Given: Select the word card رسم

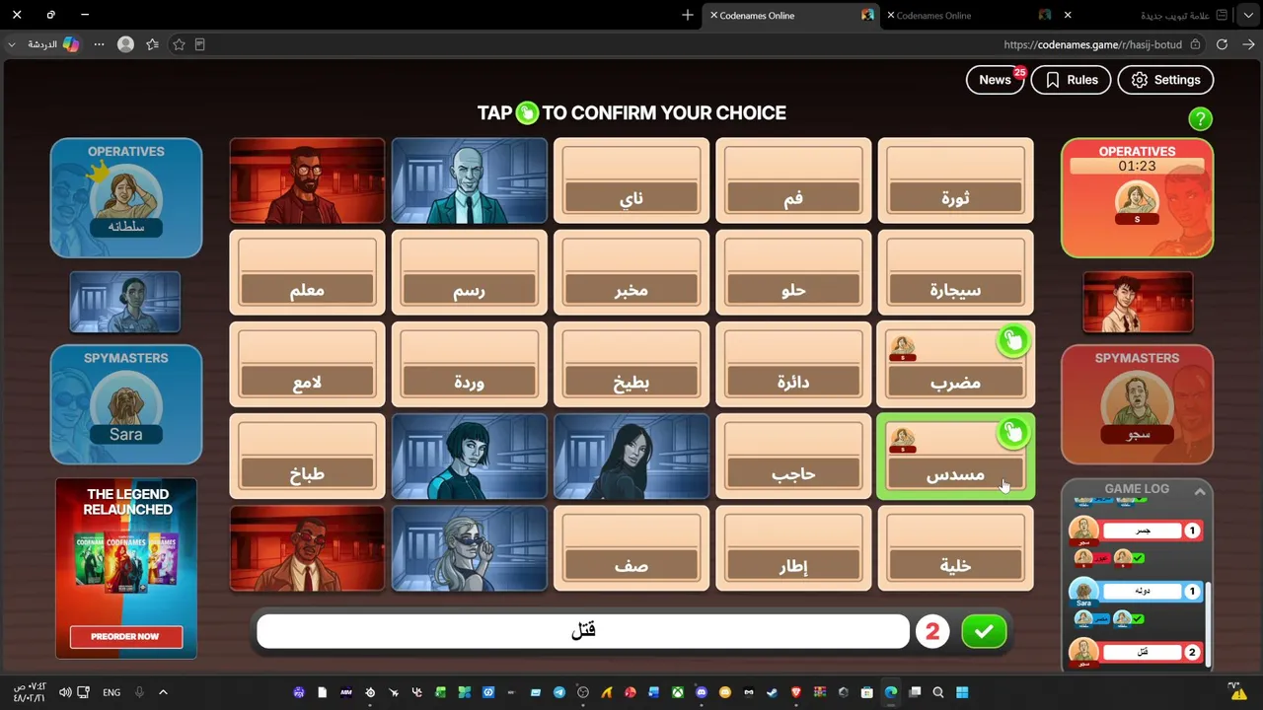Looking at the screenshot, I should [x=469, y=272].
